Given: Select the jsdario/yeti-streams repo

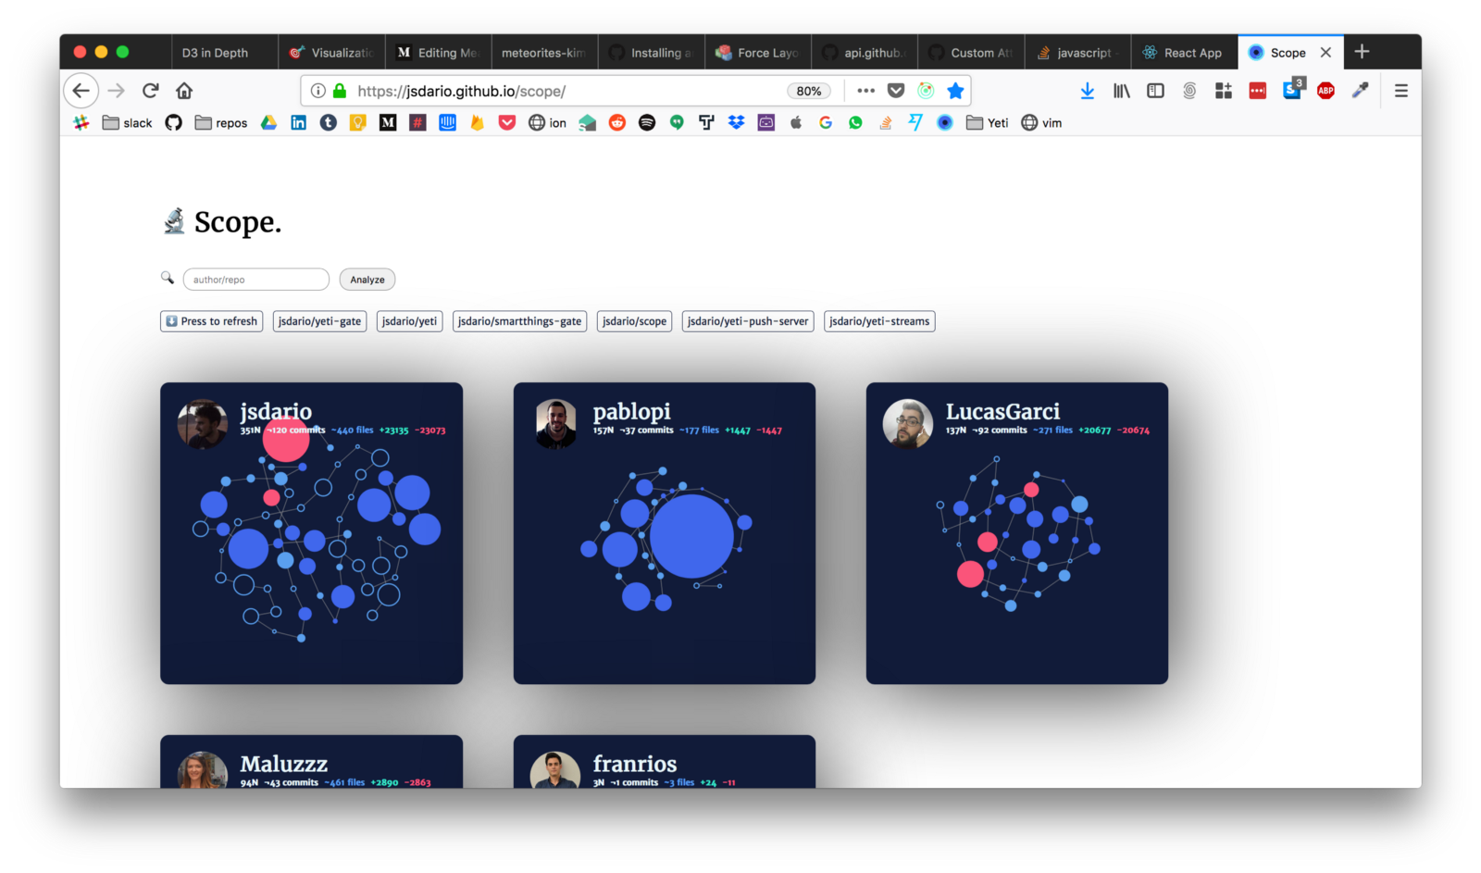Looking at the screenshot, I should 879,321.
